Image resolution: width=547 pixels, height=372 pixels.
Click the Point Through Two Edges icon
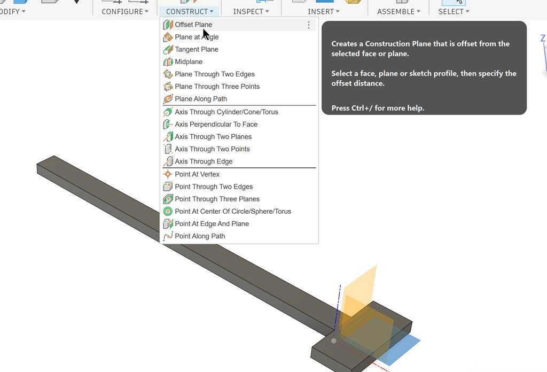168,187
